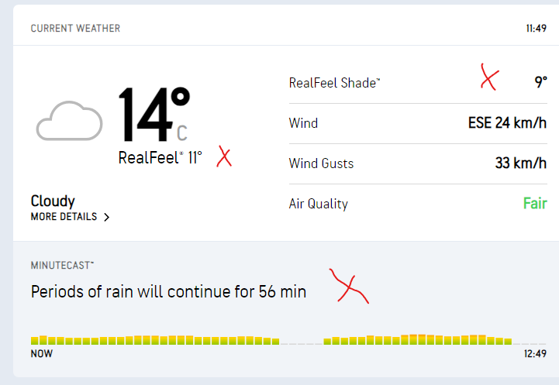This screenshot has height=385, width=559.
Task: Click the 33 km/h gusts value
Action: (x=521, y=163)
